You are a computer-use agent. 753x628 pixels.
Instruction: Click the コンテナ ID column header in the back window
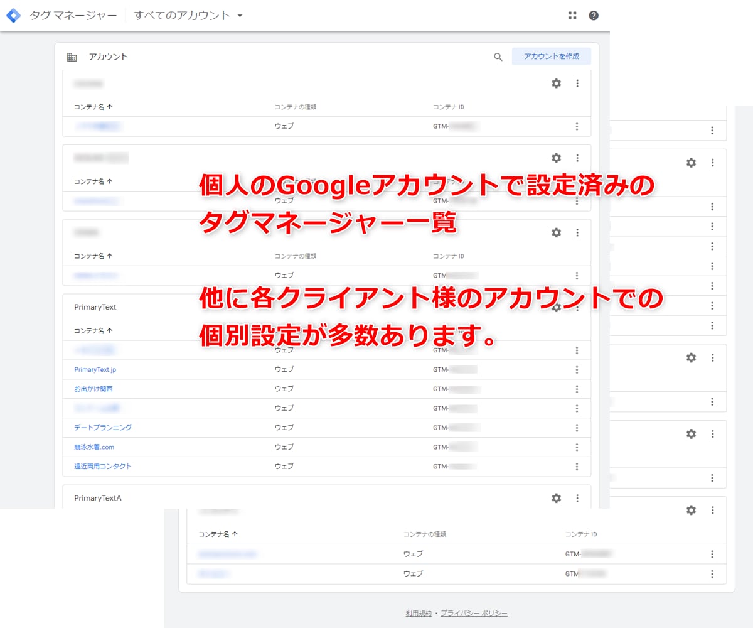[581, 534]
